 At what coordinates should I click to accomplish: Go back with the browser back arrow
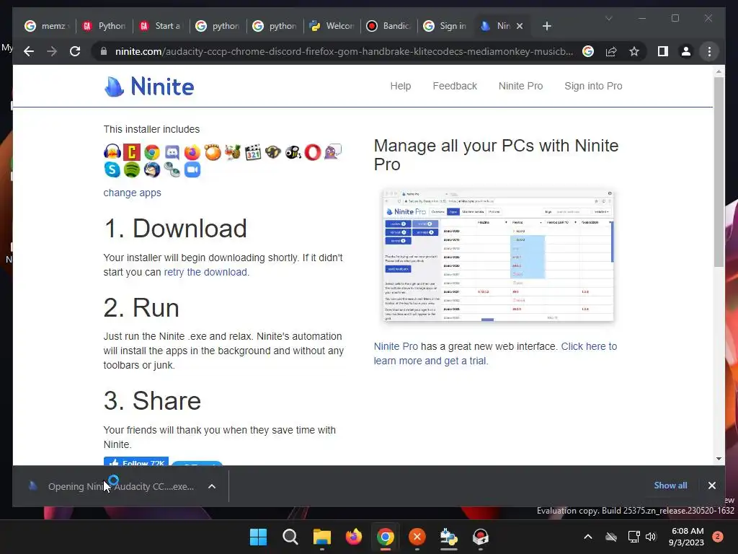(x=29, y=51)
